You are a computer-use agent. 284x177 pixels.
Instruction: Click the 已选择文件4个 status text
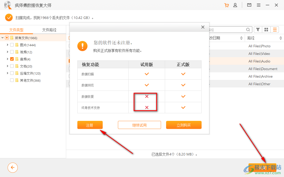coord(174,154)
